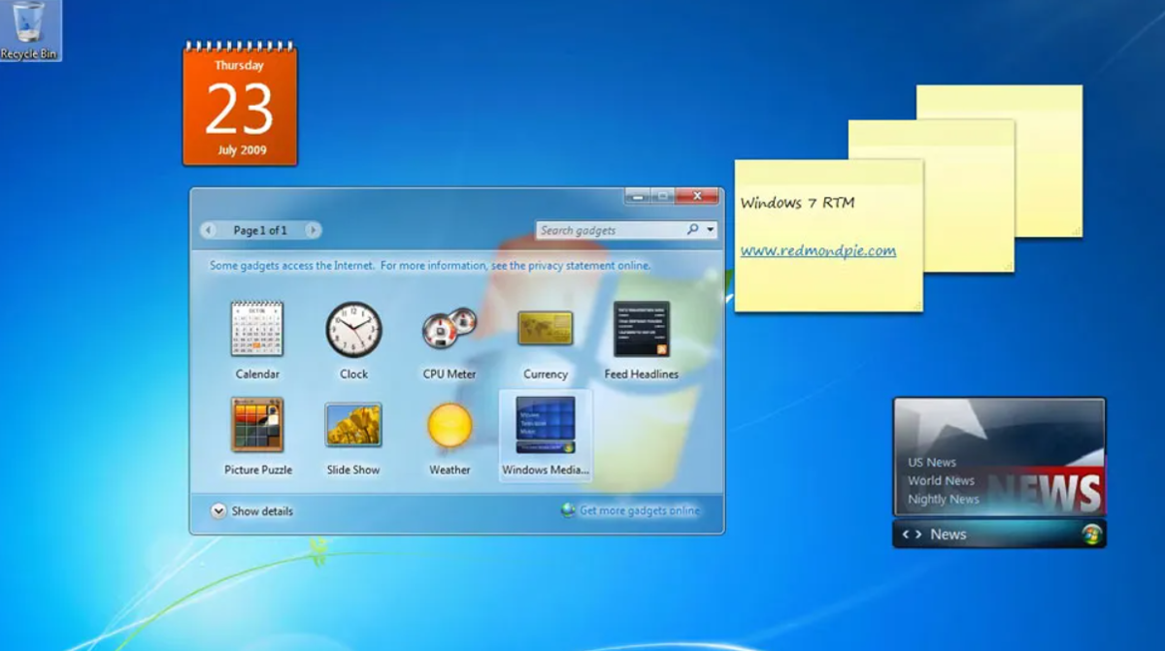This screenshot has width=1165, height=651.
Task: Select World News in news gadget
Action: tap(941, 481)
